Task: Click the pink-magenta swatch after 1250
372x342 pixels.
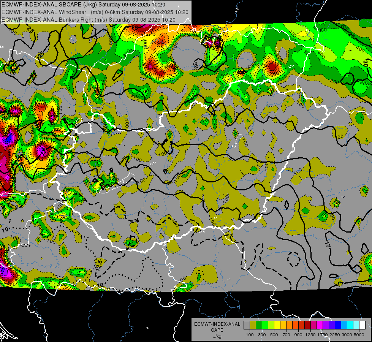Action: click(x=313, y=325)
